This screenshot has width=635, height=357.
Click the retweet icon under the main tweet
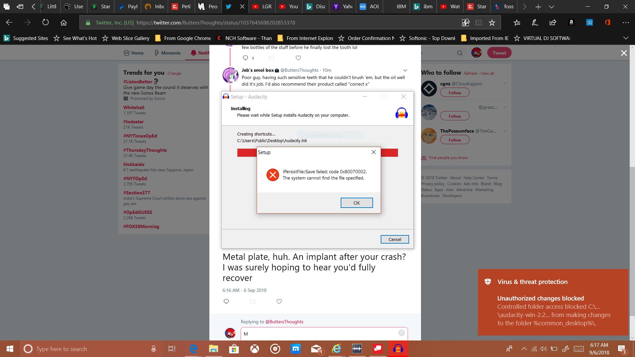(253, 301)
